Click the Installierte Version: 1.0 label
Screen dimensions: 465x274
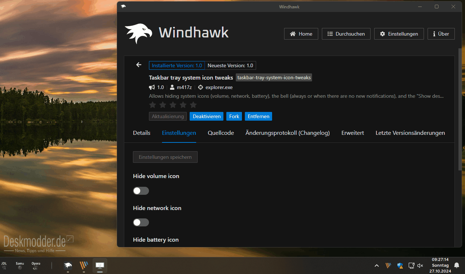[177, 65]
